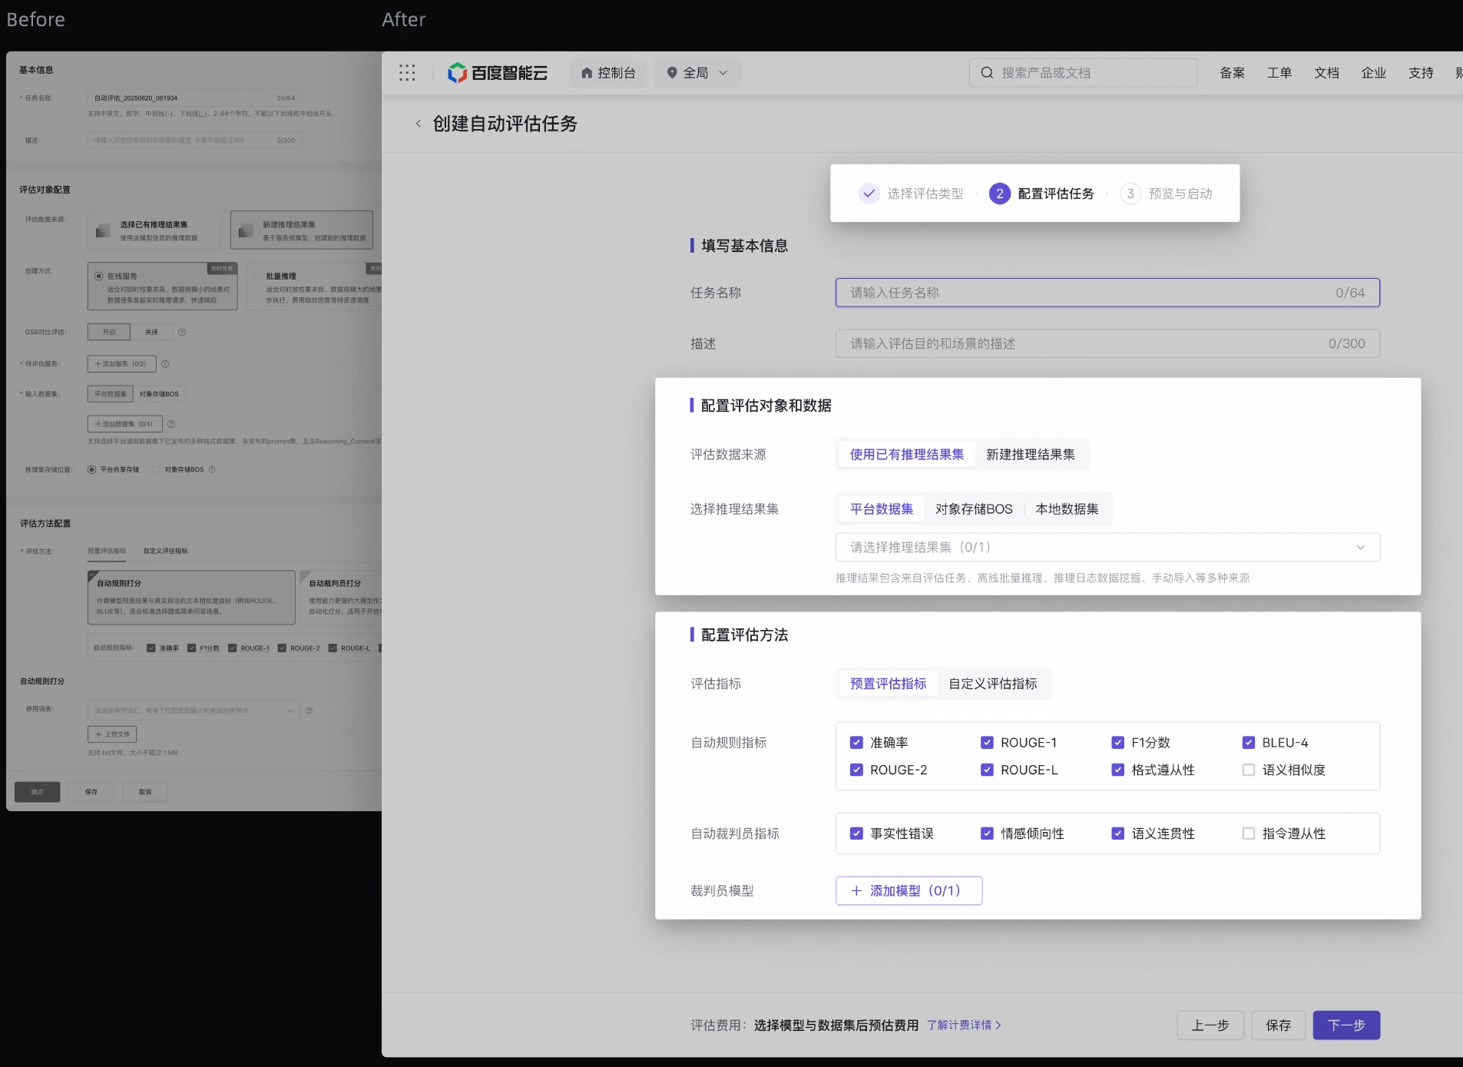Select 平台数据集 under 选择推理结果集
The height and width of the screenshot is (1067, 1463).
tap(882, 509)
